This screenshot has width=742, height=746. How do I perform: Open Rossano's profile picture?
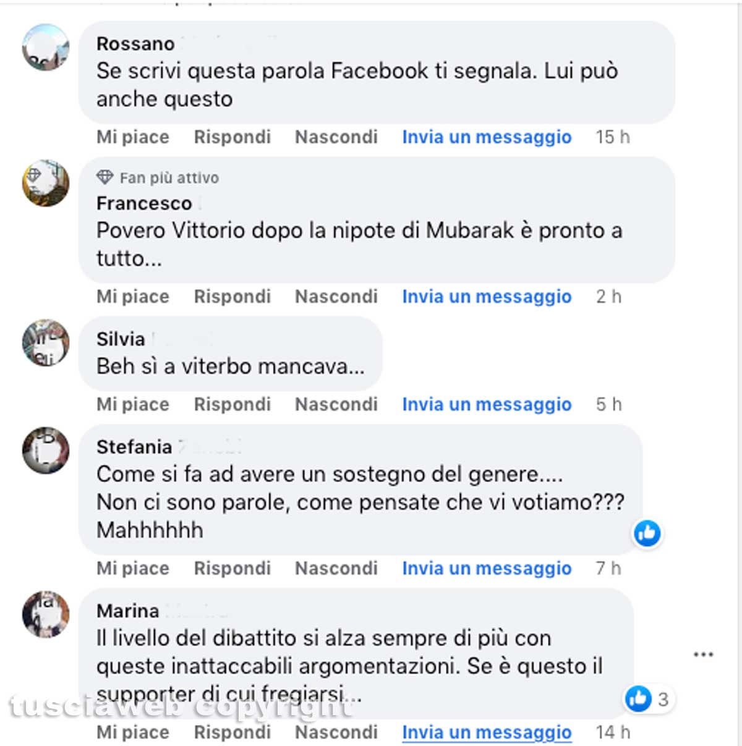(x=46, y=47)
